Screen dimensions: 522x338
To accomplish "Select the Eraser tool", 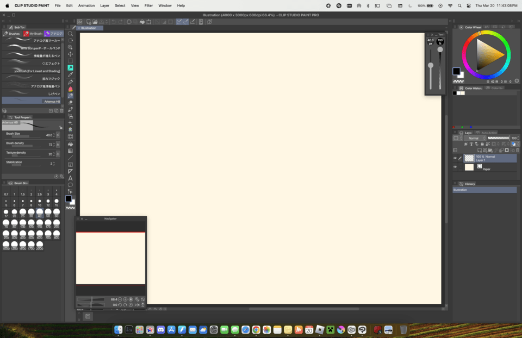I will point(70,103).
